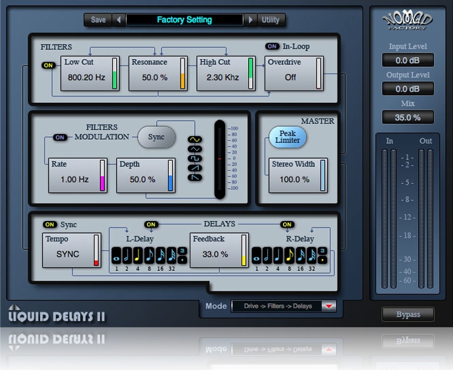Image resolution: width=453 pixels, height=370 pixels.
Task: Disable the In-Loop ON switch
Action: (272, 47)
